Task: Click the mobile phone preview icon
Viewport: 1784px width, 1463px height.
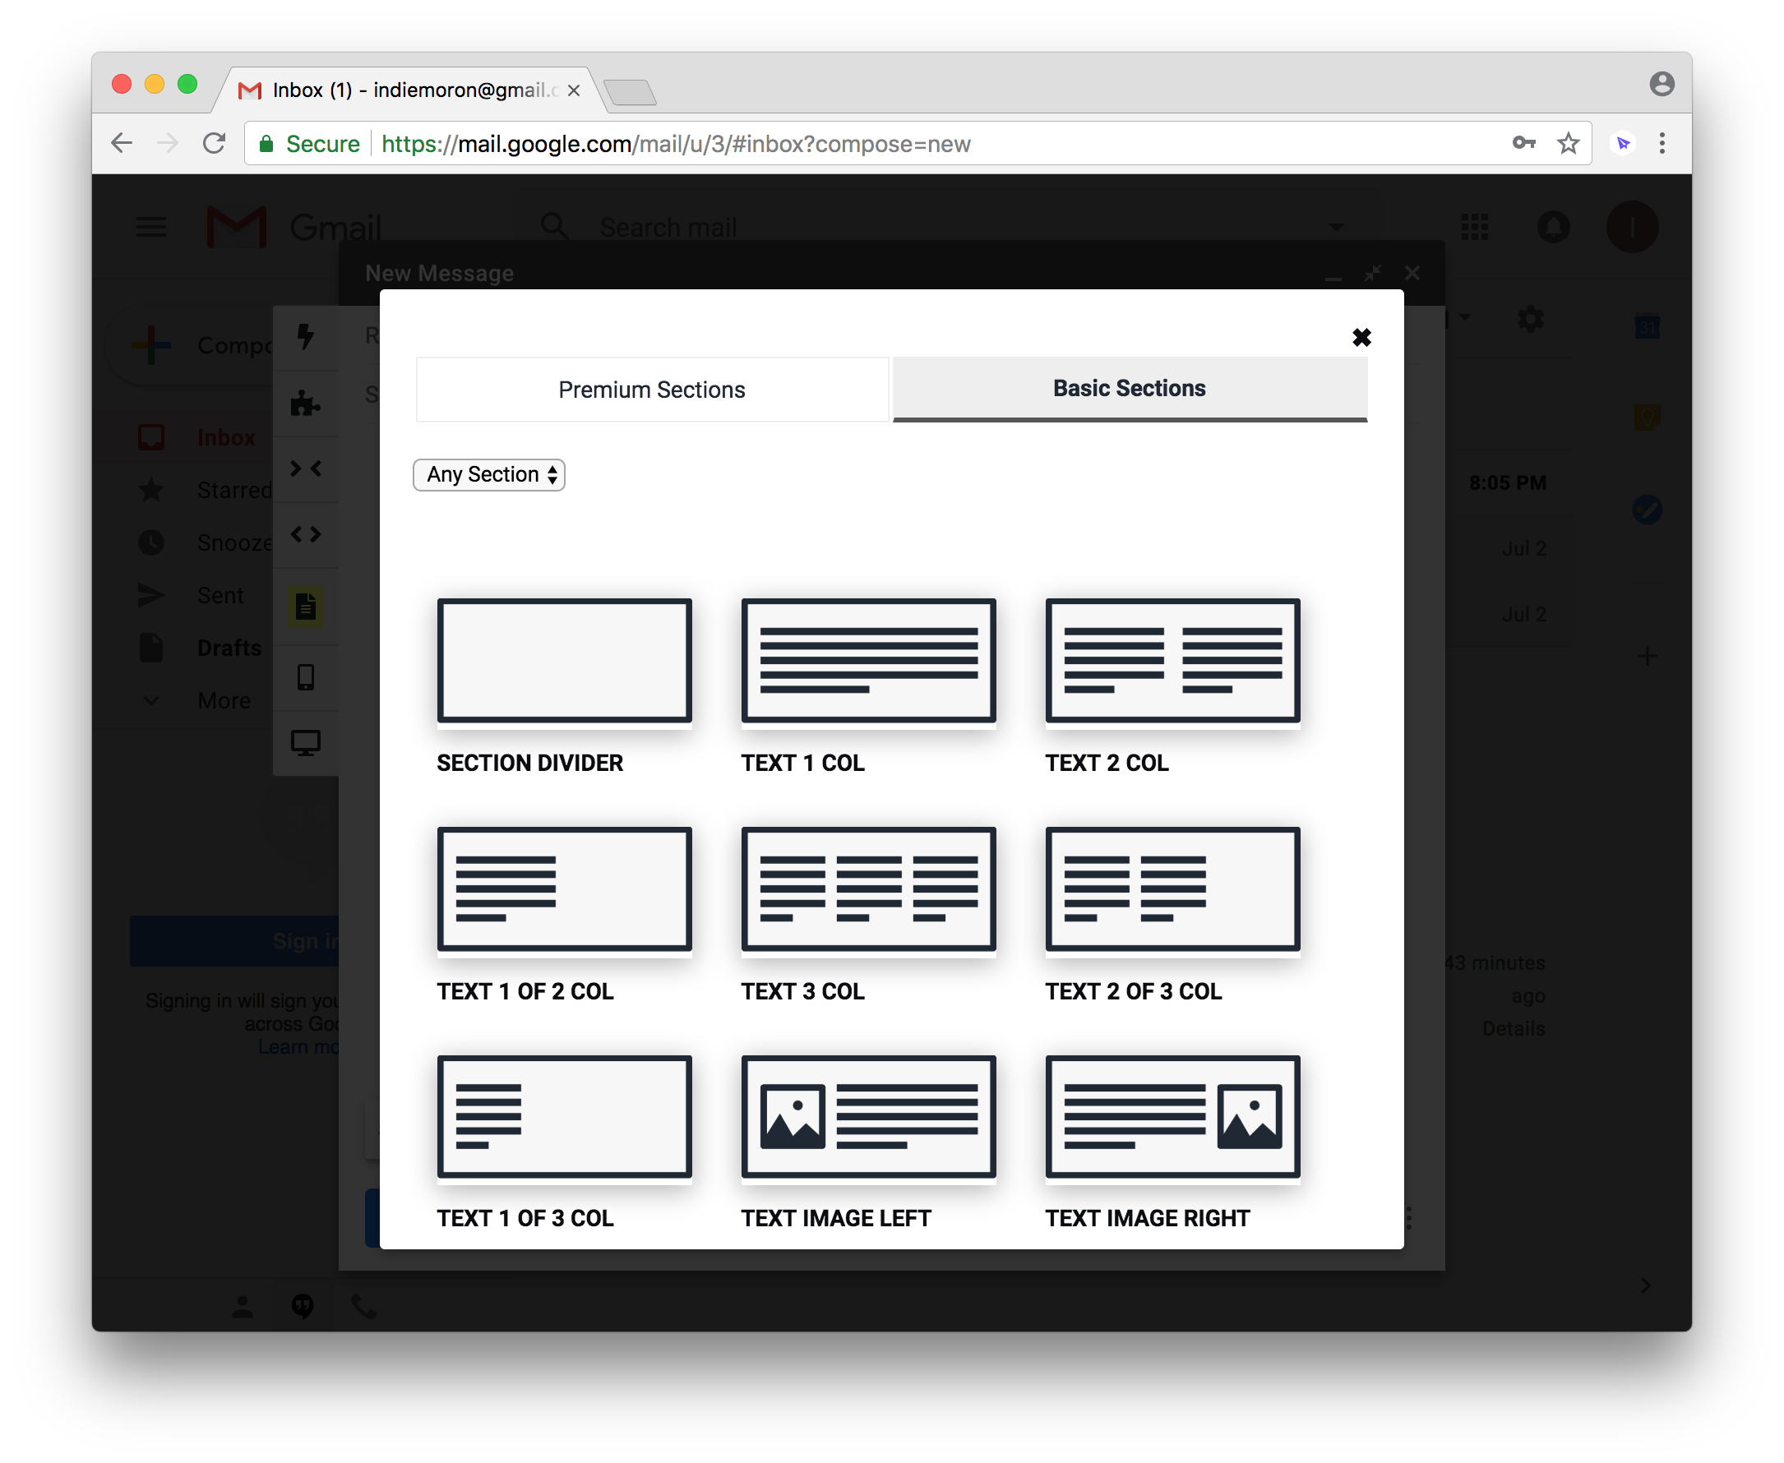Action: 305,676
